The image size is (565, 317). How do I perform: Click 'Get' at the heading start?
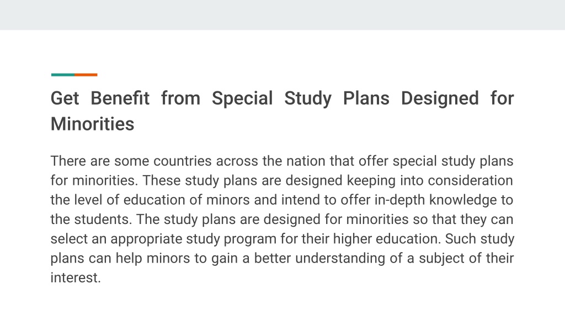coord(65,98)
